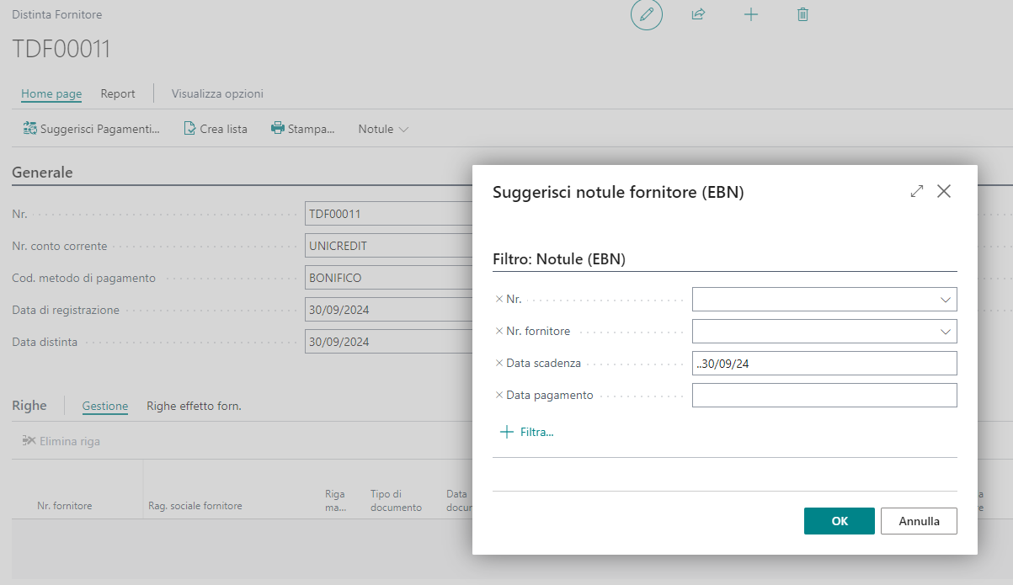This screenshot has height=585, width=1013.
Task: Click the Filtra... add filter link
Action: coord(527,432)
